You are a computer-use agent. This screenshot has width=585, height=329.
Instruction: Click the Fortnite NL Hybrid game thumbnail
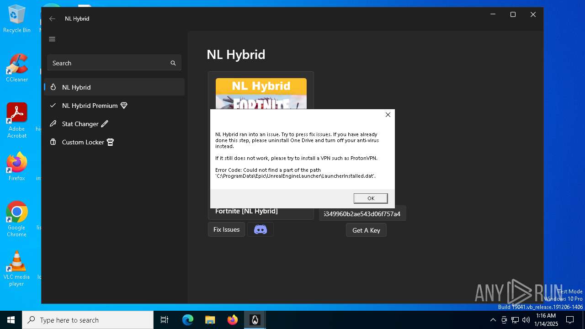pyautogui.click(x=261, y=94)
